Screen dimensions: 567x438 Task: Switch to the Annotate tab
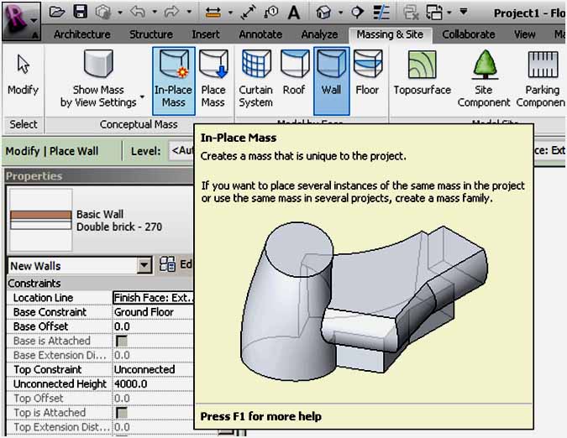(x=260, y=34)
